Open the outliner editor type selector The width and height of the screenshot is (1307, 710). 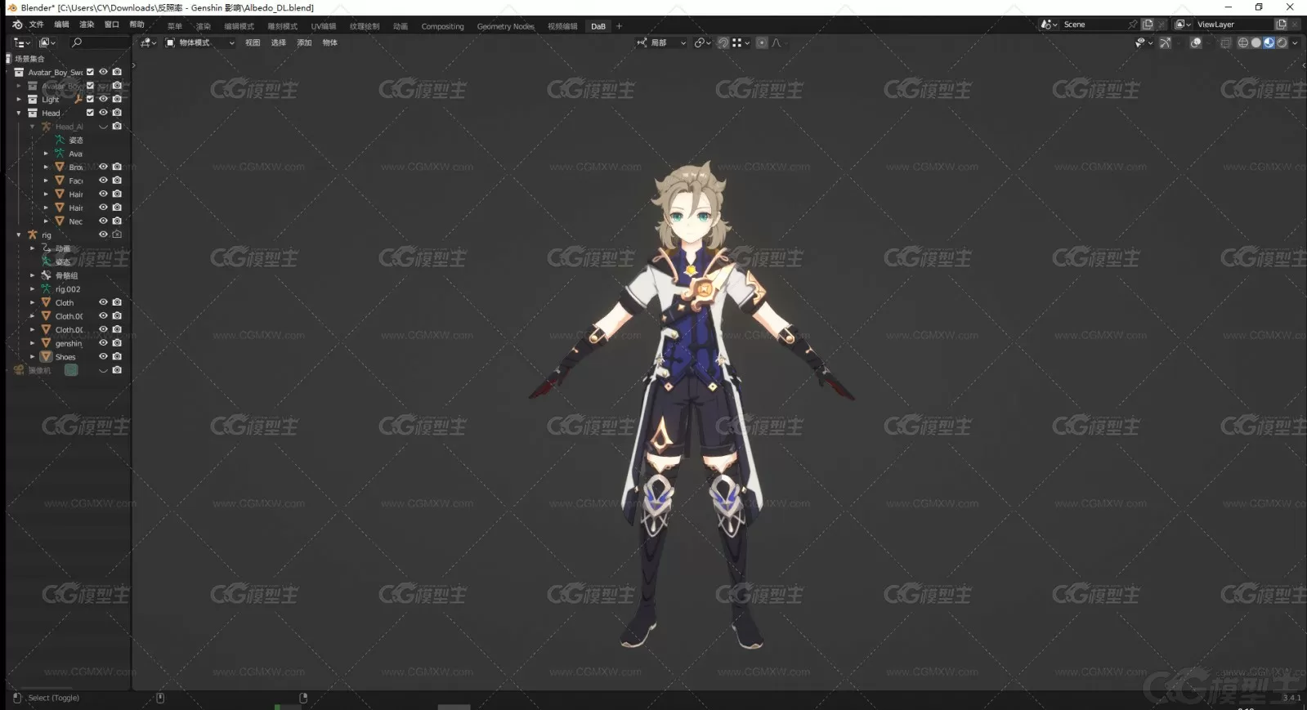(22, 42)
